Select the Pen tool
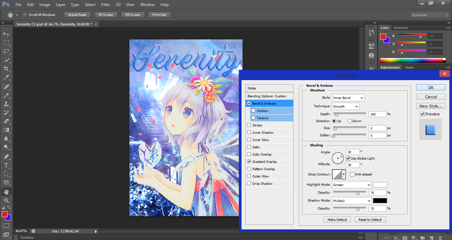This screenshot has width=452, height=240. (6, 157)
